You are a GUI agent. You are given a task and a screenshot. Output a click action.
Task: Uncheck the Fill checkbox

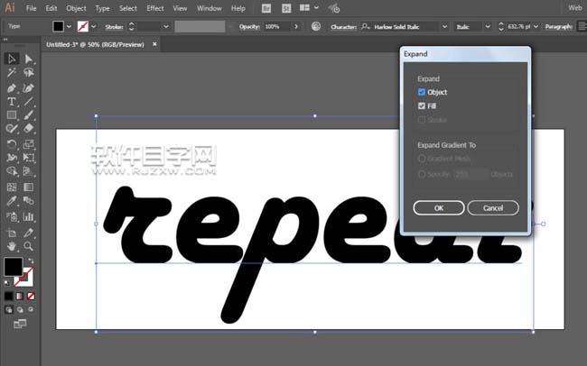(x=422, y=105)
